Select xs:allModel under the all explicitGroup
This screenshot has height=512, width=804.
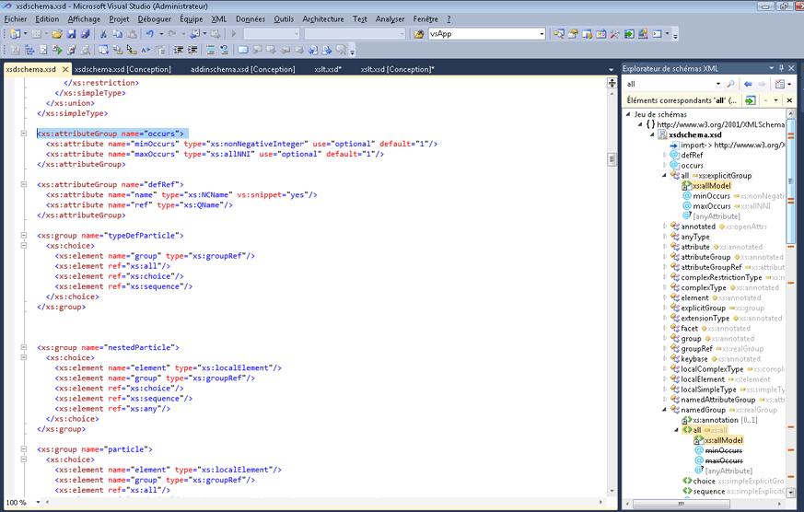point(712,185)
